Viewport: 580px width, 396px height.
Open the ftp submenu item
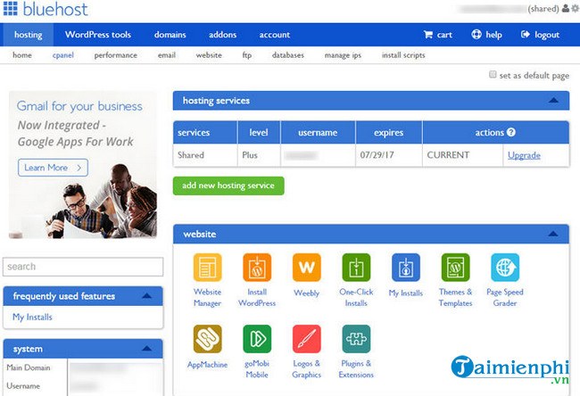(246, 55)
